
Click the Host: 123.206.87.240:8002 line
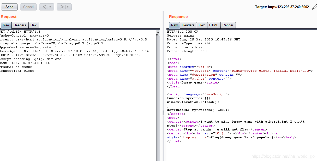[25, 63]
